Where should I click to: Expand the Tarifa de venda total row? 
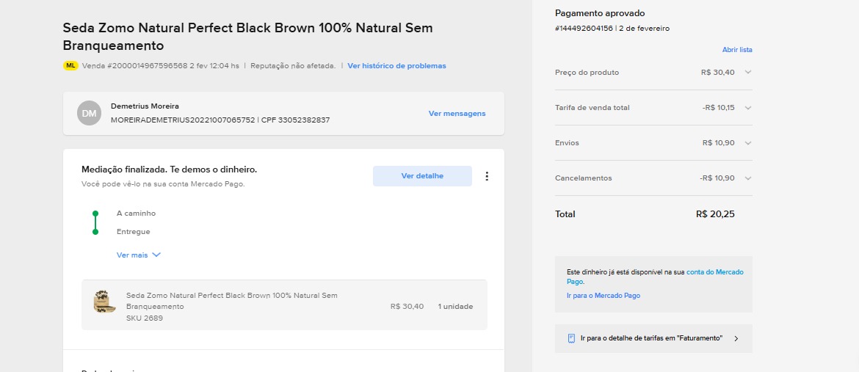click(747, 108)
